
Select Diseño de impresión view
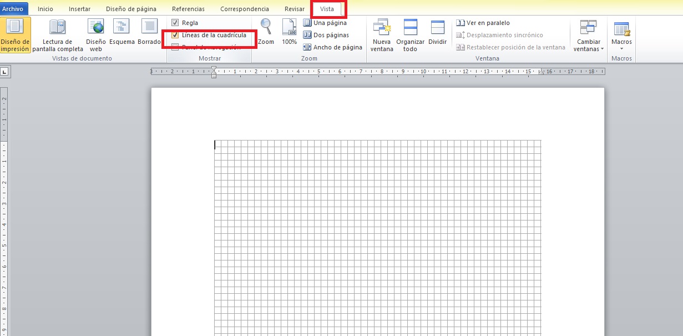pos(16,35)
